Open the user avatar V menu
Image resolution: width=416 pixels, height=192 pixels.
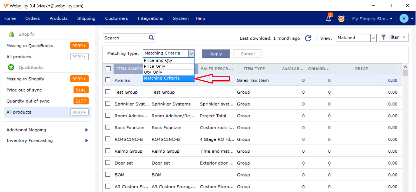[x=404, y=18]
